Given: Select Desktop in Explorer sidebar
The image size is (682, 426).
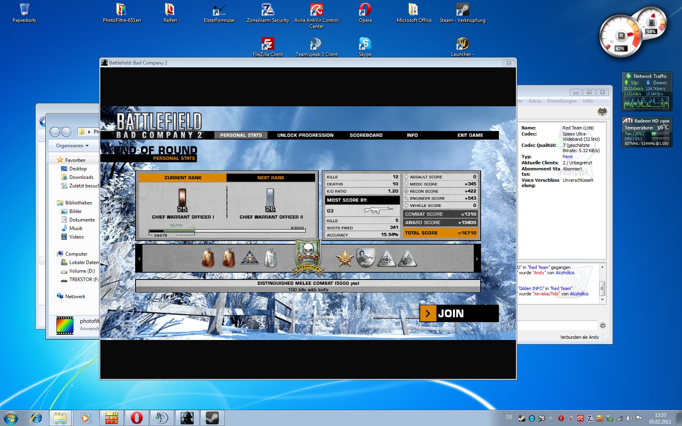Looking at the screenshot, I should (78, 169).
